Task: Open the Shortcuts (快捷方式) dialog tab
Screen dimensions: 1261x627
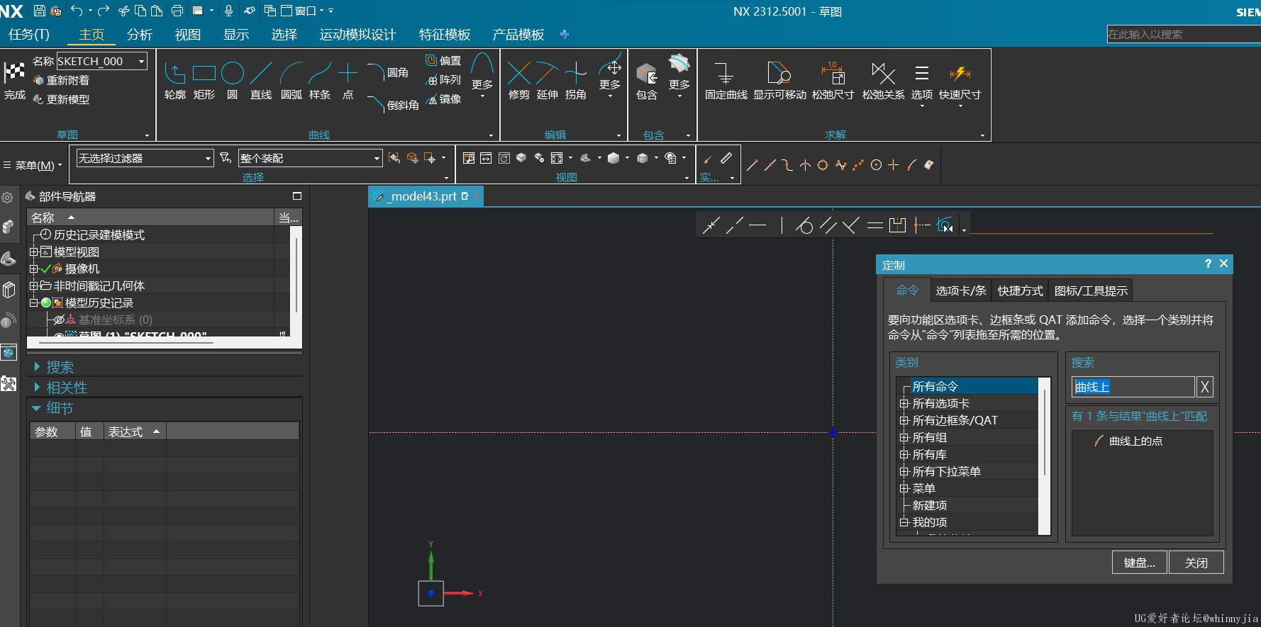Action: (x=1021, y=290)
